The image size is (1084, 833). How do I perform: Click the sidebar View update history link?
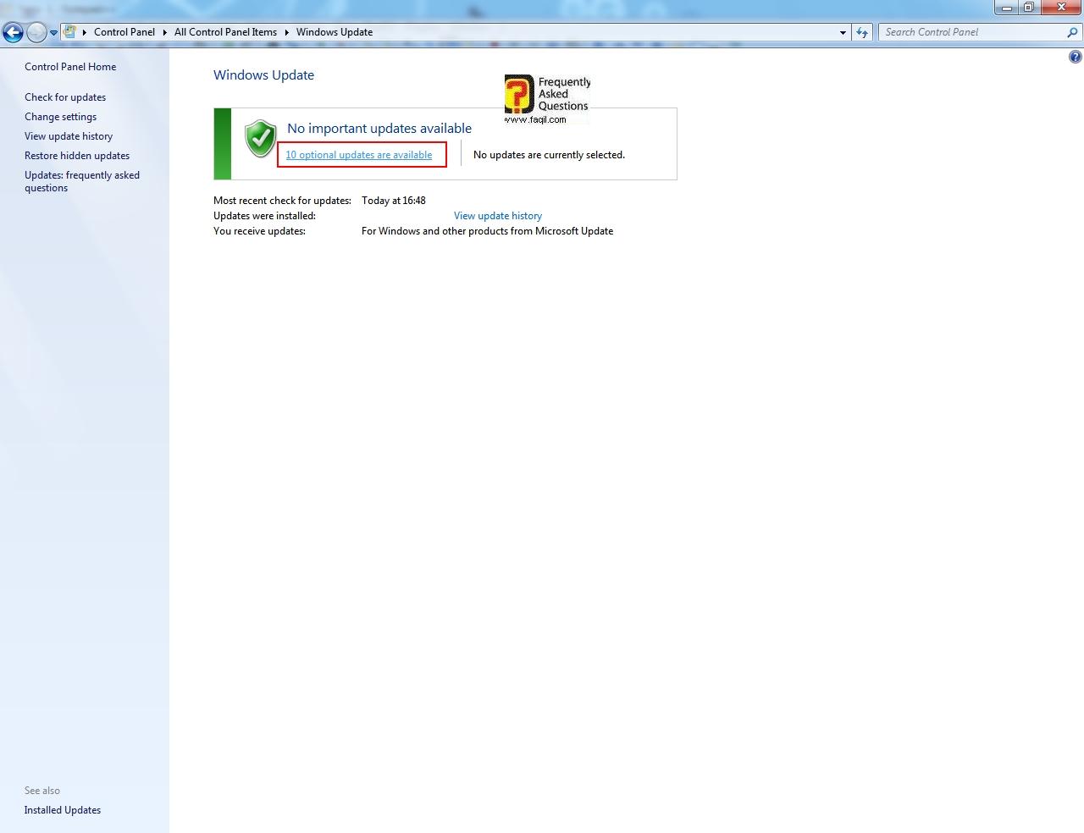click(x=69, y=136)
